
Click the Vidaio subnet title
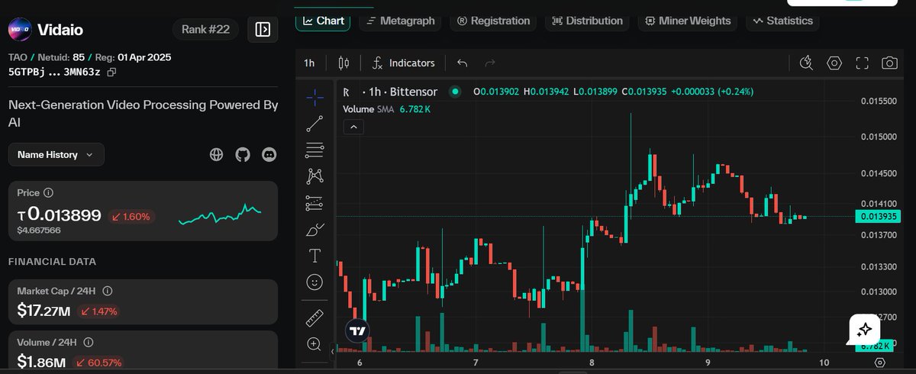[62, 31]
